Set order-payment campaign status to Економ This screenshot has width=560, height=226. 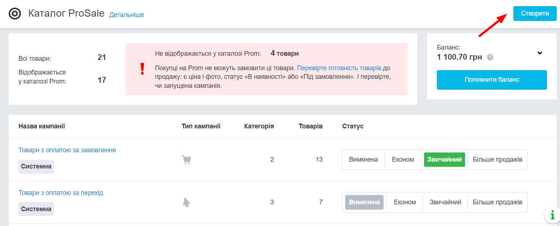pos(403,159)
